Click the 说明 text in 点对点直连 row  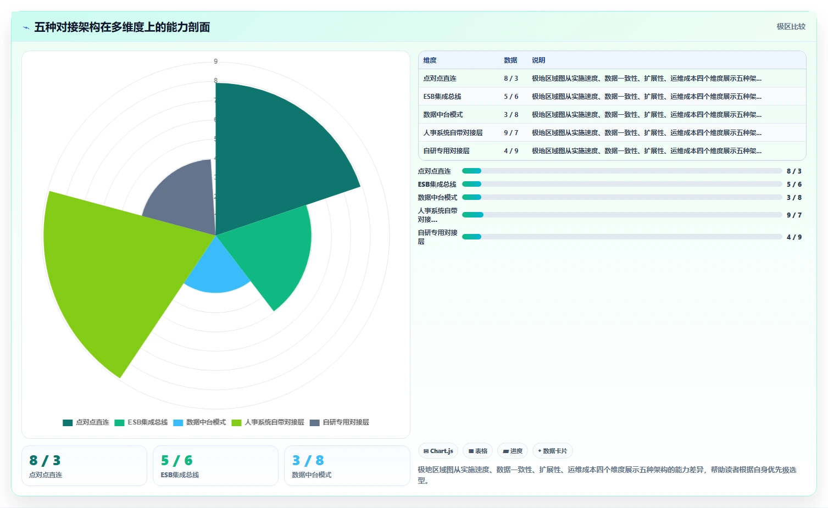point(646,79)
